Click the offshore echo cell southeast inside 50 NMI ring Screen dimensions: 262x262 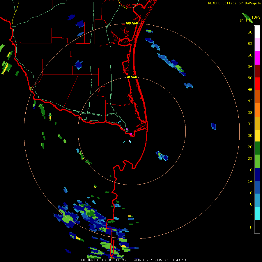[162, 156]
